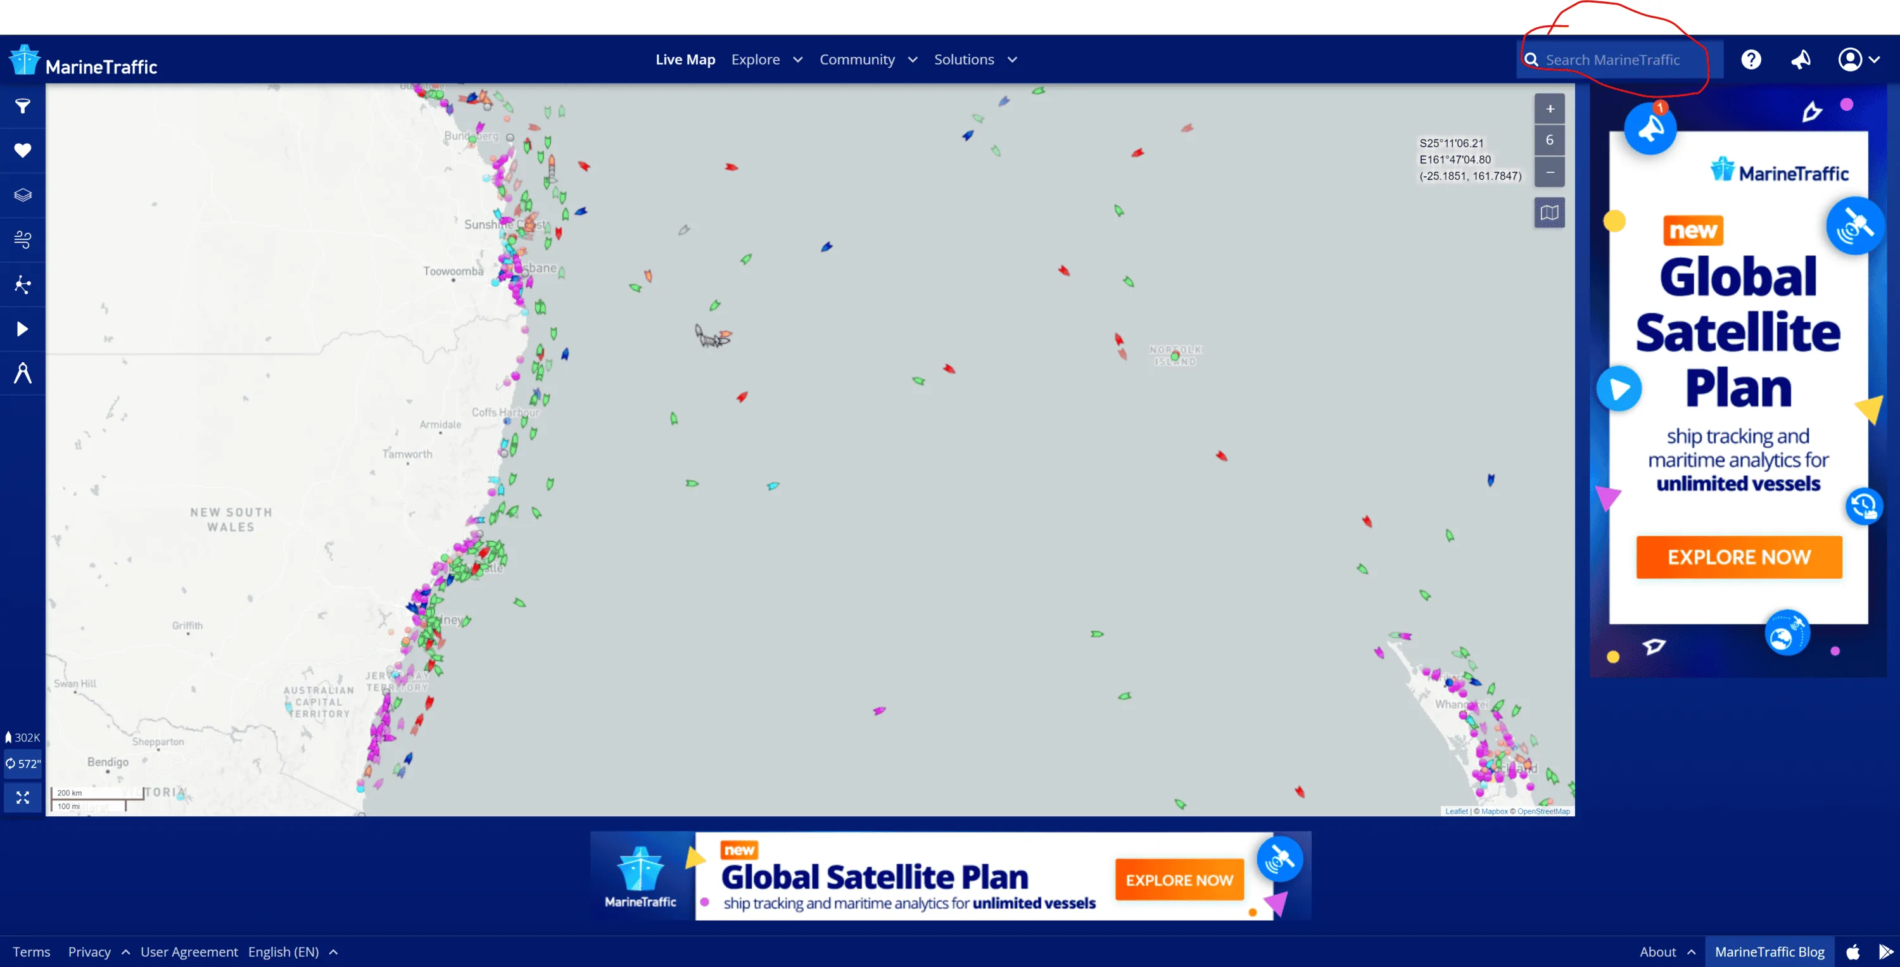Viewport: 1900px width, 967px height.
Task: Click the MarineTraffic logo in sidebar ad
Action: pyautogui.click(x=1779, y=171)
